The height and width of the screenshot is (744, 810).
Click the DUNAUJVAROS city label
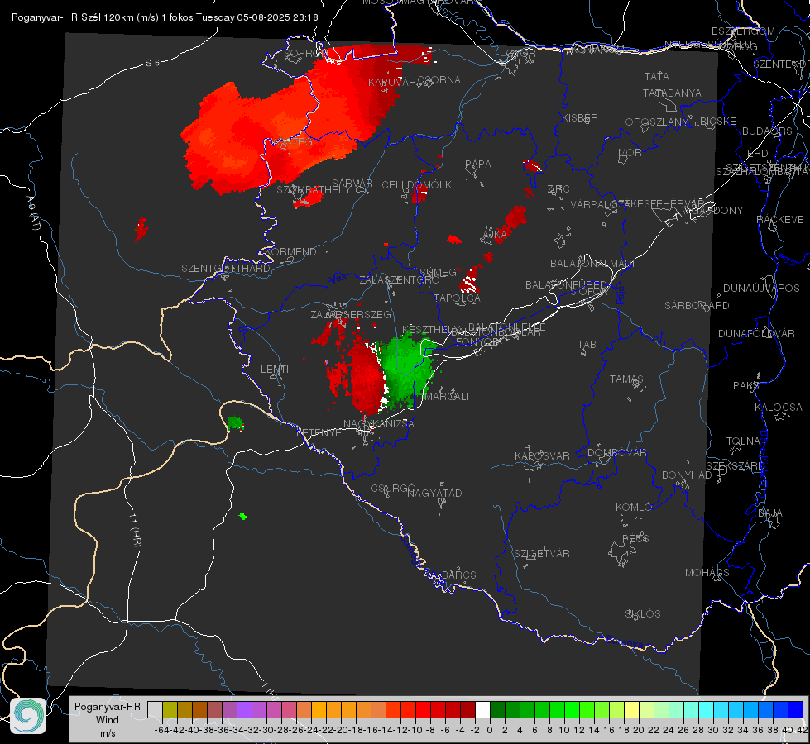click(761, 288)
